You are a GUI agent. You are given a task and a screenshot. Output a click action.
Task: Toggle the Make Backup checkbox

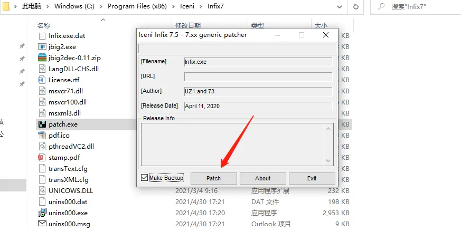(x=144, y=178)
